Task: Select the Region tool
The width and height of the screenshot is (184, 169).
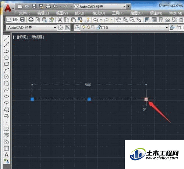Action: (x=6, y=142)
